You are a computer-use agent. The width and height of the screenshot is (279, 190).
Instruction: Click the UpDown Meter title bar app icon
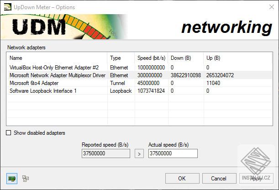point(7,7)
